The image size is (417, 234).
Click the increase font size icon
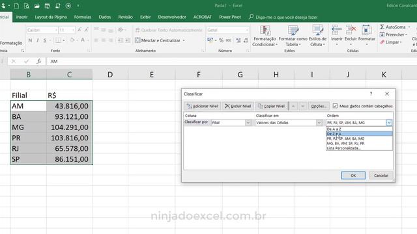coord(79,30)
